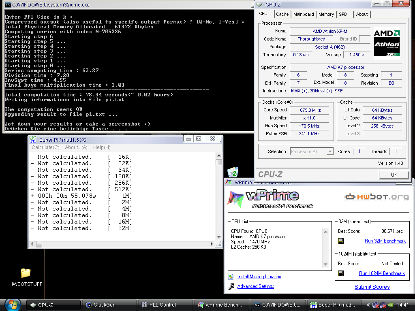The height and width of the screenshot is (311, 415).
Task: Click wPrime CPU List scrollbar down arrow
Action: [x=325, y=264]
